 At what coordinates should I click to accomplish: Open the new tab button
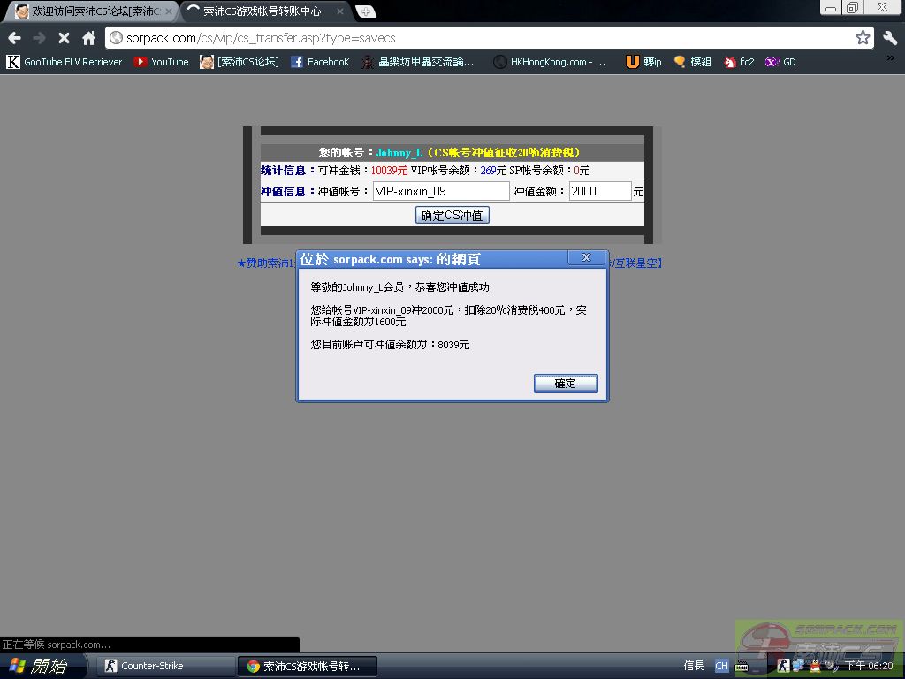click(366, 11)
